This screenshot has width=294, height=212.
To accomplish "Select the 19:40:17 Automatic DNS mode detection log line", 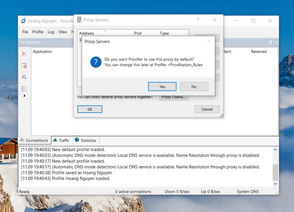I will coord(140,167).
